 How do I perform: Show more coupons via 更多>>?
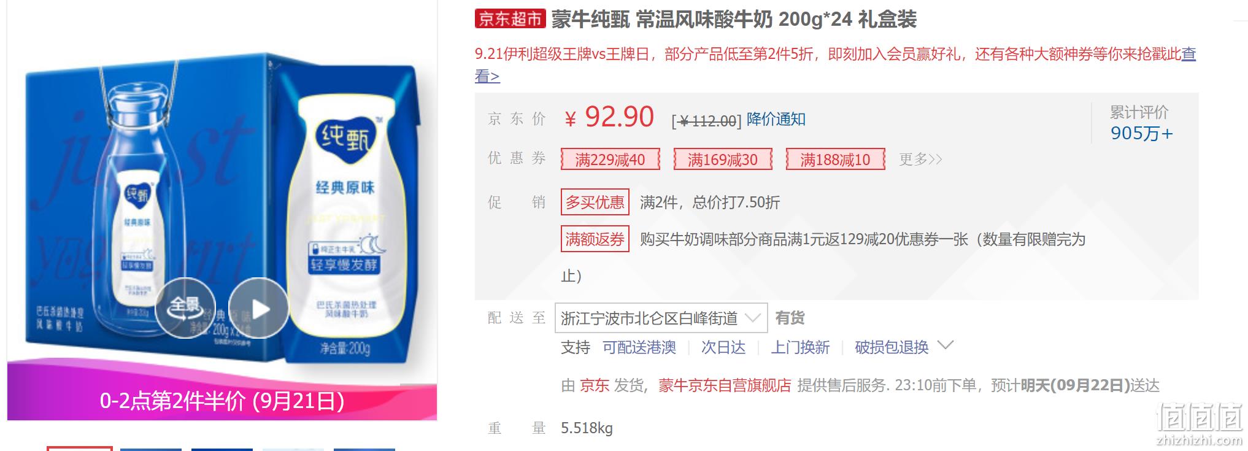click(920, 160)
